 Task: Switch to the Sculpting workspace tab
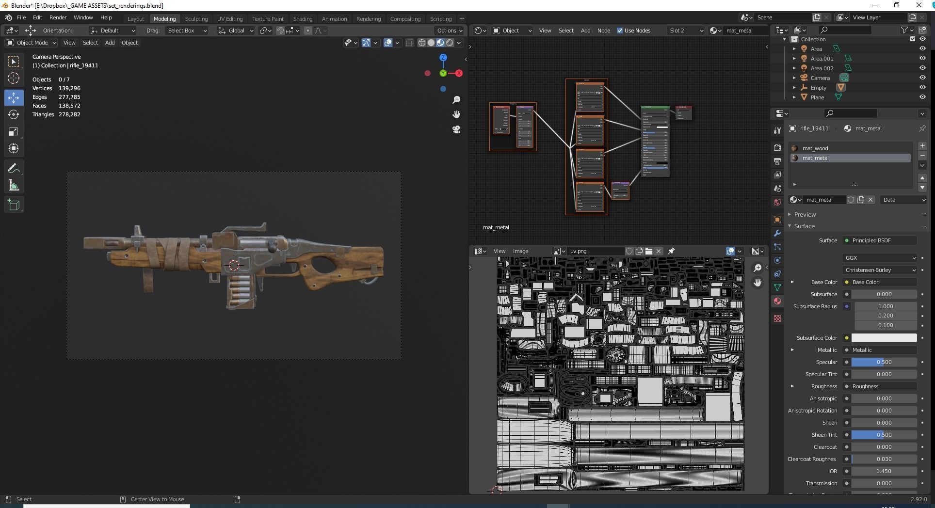point(196,18)
